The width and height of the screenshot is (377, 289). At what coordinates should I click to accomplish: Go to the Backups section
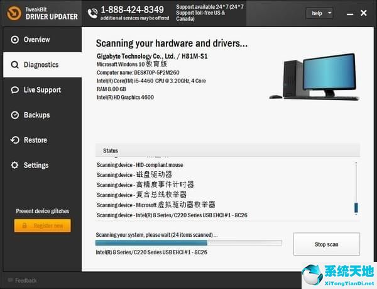[x=42, y=115]
